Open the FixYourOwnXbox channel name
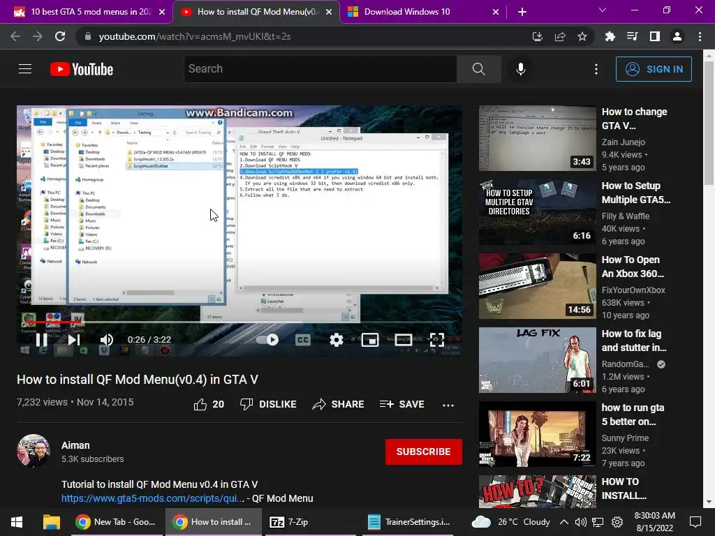The image size is (715, 536). pyautogui.click(x=633, y=290)
